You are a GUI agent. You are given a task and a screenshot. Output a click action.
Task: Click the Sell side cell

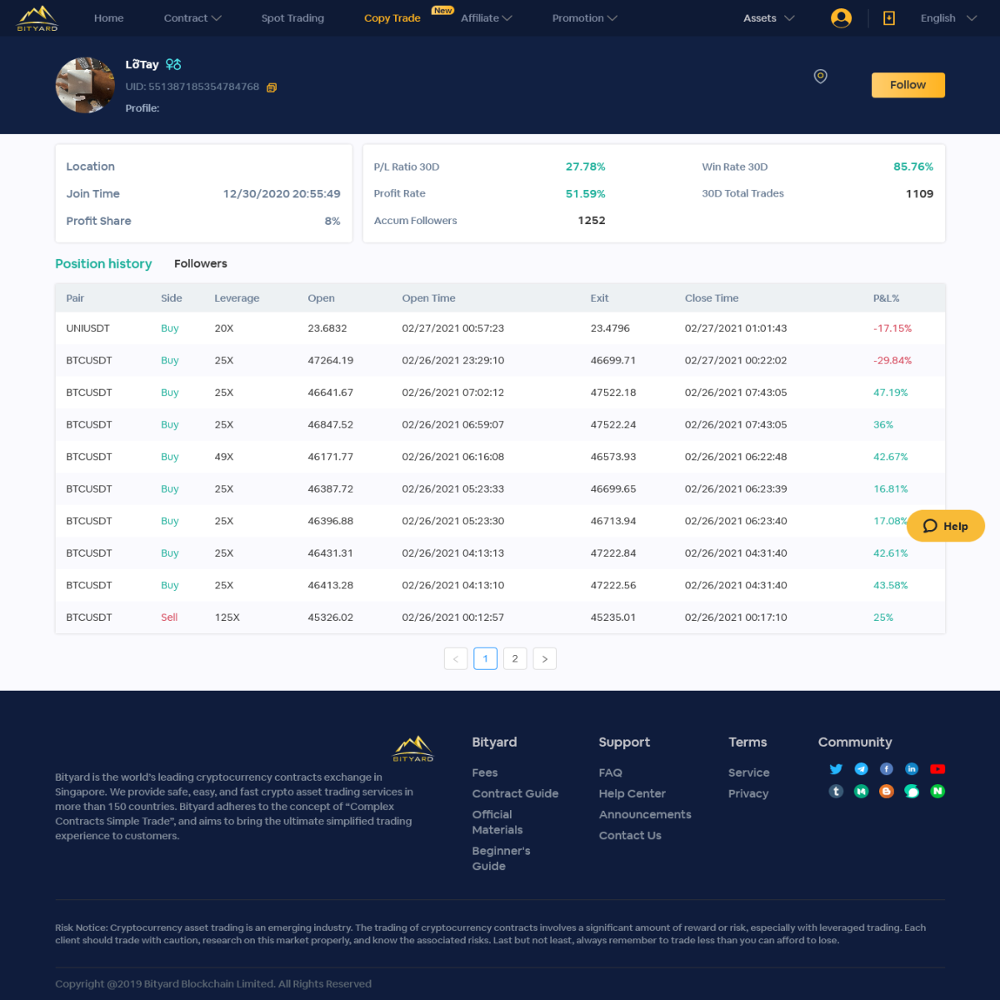click(169, 617)
